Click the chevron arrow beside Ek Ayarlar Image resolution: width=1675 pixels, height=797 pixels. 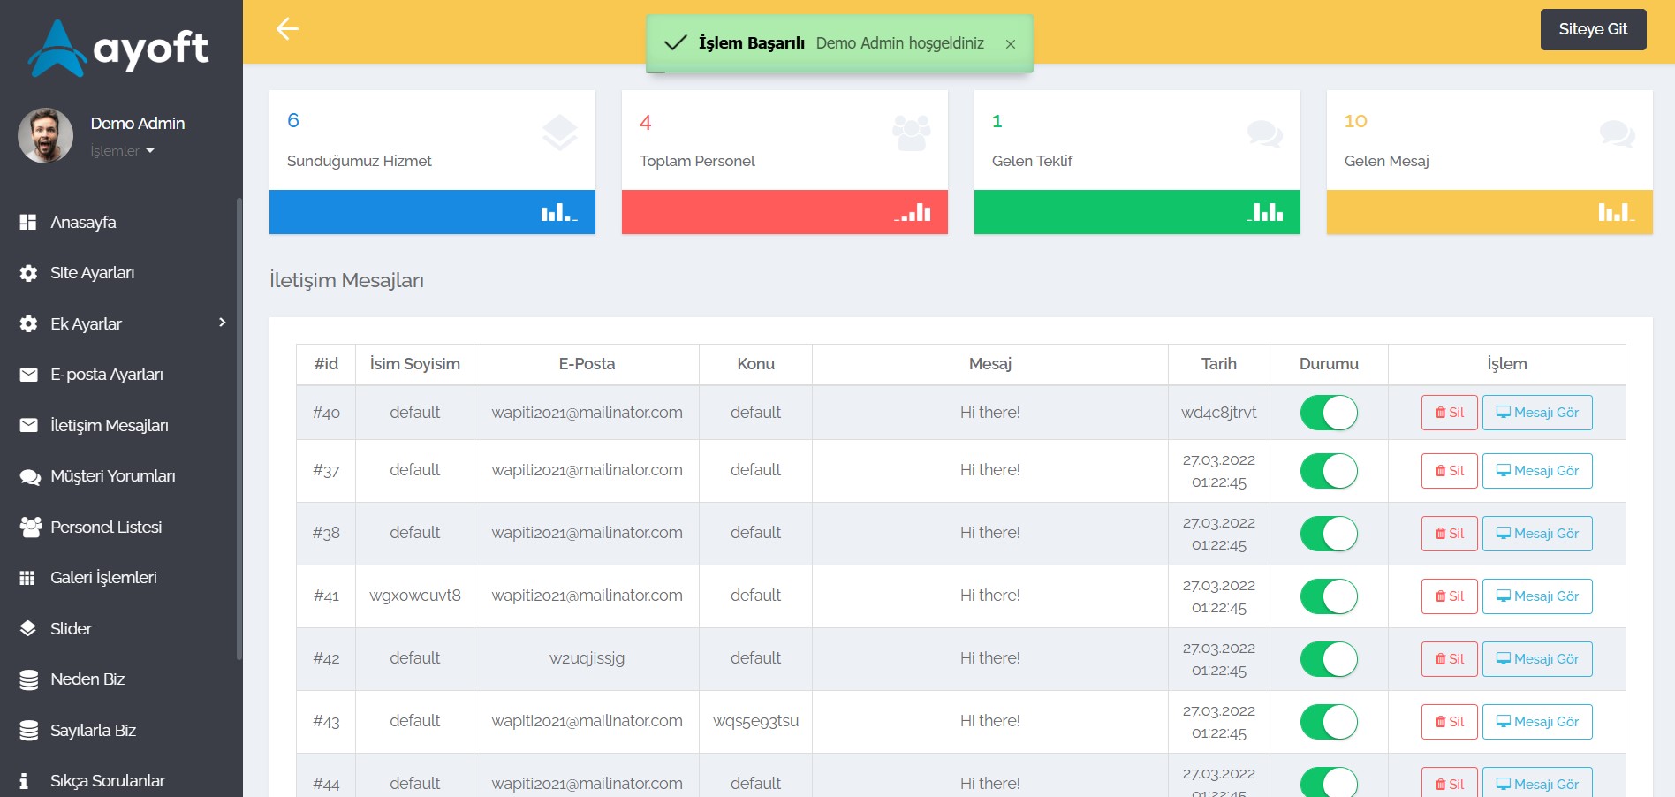coord(222,323)
